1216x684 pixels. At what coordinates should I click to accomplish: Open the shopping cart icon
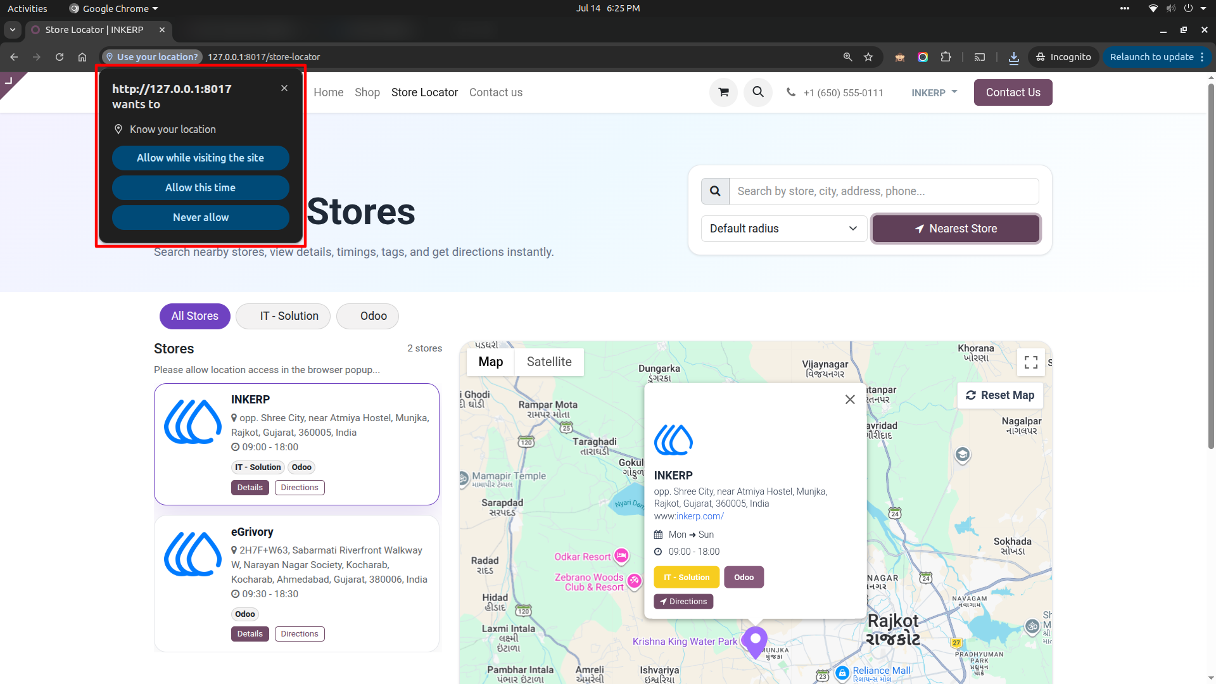(723, 92)
